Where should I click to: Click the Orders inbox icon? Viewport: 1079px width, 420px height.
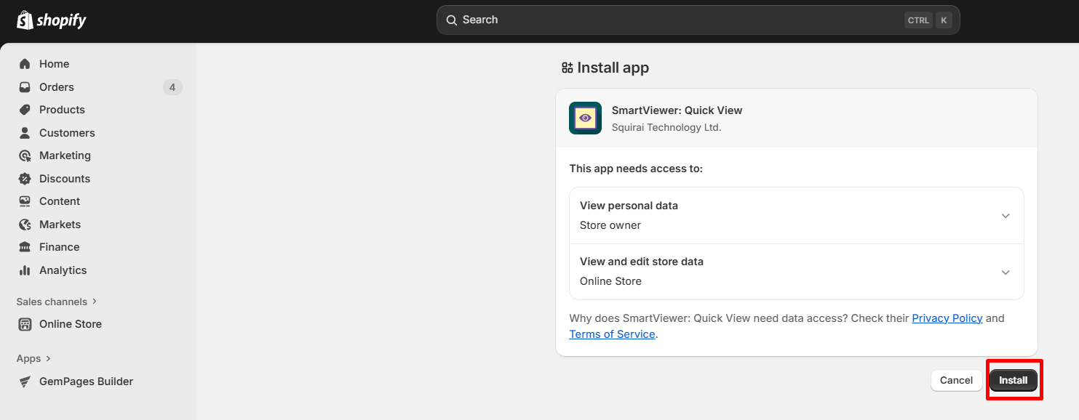click(x=25, y=87)
